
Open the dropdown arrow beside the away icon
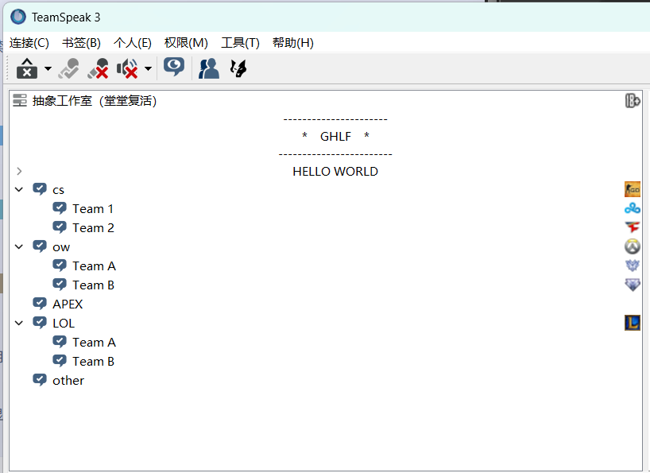click(48, 68)
